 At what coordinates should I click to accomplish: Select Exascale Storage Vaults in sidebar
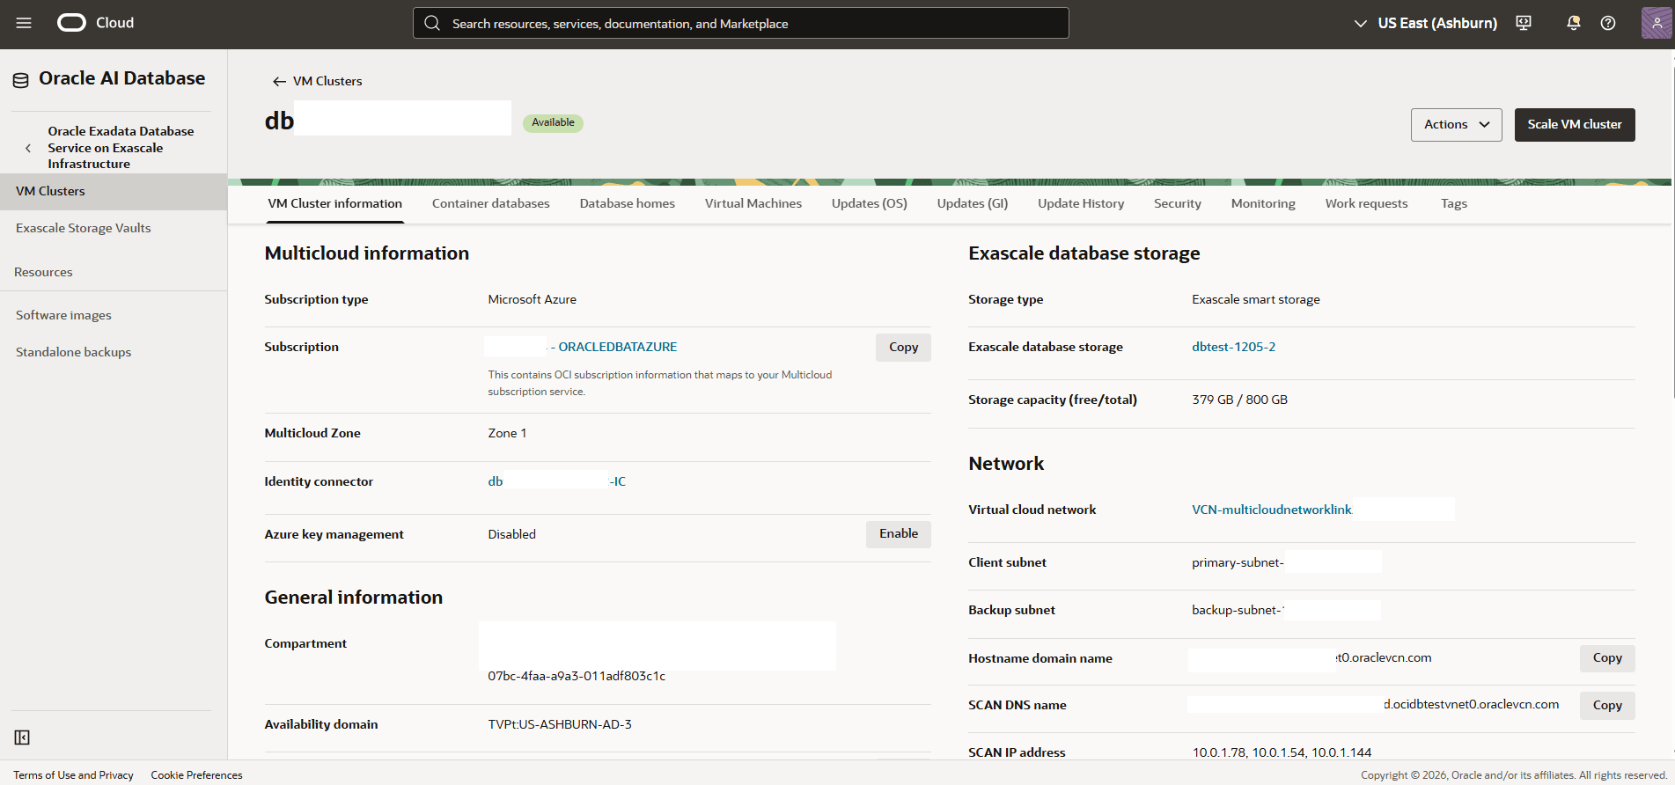click(x=83, y=228)
